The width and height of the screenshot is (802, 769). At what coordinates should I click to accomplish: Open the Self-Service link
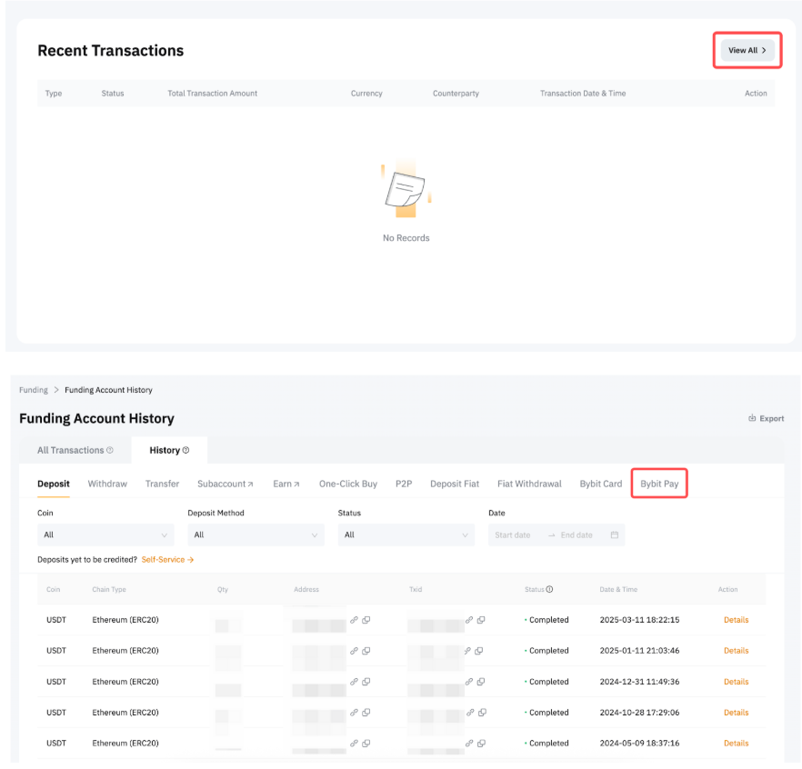pos(167,560)
